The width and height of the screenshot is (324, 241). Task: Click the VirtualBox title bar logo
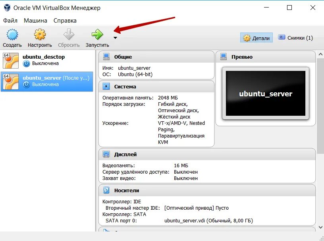pos(7,8)
